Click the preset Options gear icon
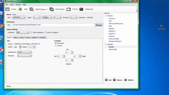The height and width of the screenshot is (95, 169). pos(125,80)
